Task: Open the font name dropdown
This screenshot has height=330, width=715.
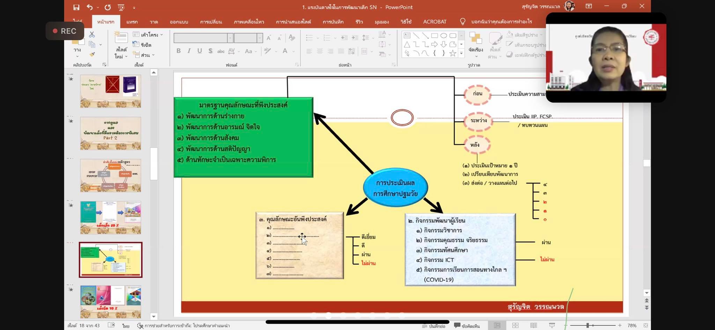Action: [230, 38]
